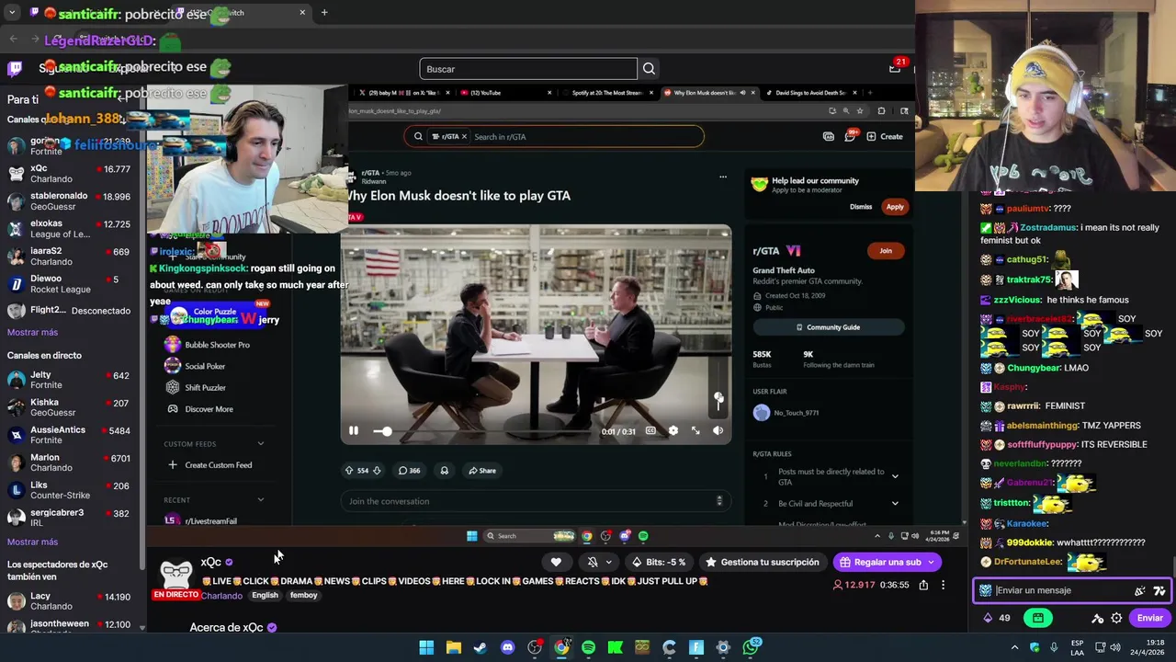Open Reddit chat with 99+ badge

click(x=851, y=136)
